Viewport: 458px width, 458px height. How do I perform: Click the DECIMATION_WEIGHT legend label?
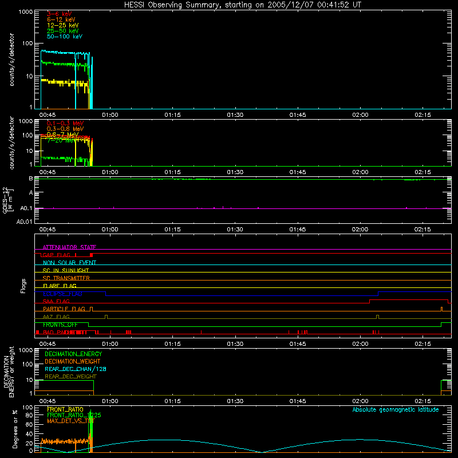(73, 362)
